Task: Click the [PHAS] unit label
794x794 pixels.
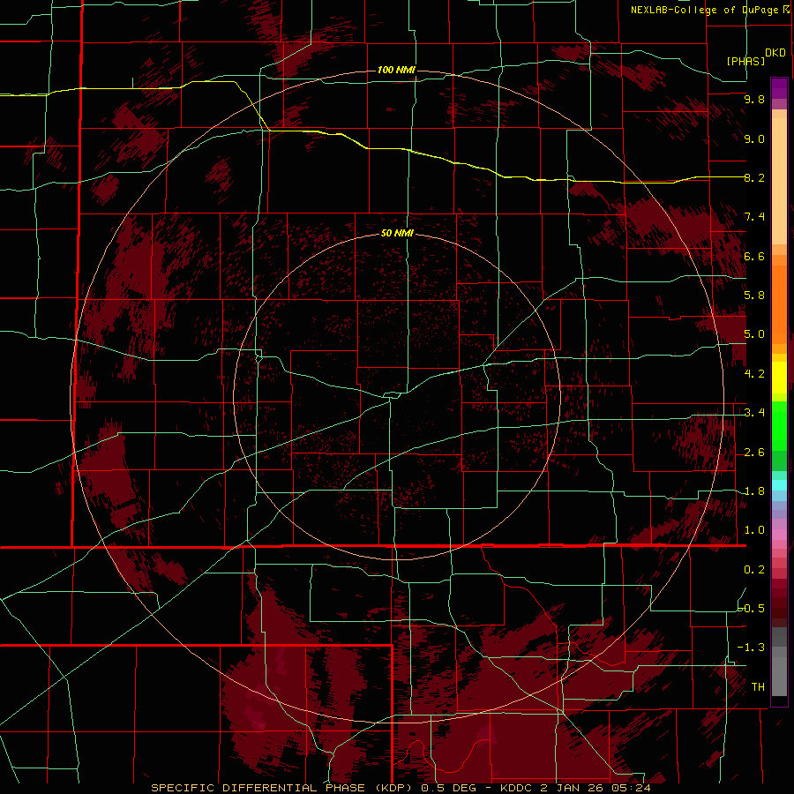Action: (745, 61)
